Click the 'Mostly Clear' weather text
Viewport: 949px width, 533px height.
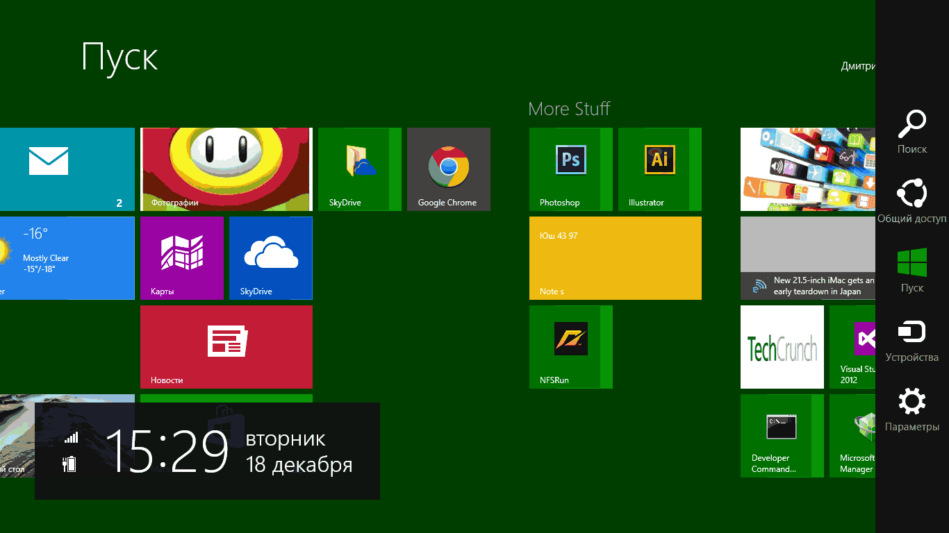[x=46, y=258]
